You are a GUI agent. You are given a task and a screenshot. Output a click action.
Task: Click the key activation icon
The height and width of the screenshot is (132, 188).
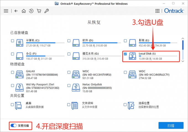(46, 11)
